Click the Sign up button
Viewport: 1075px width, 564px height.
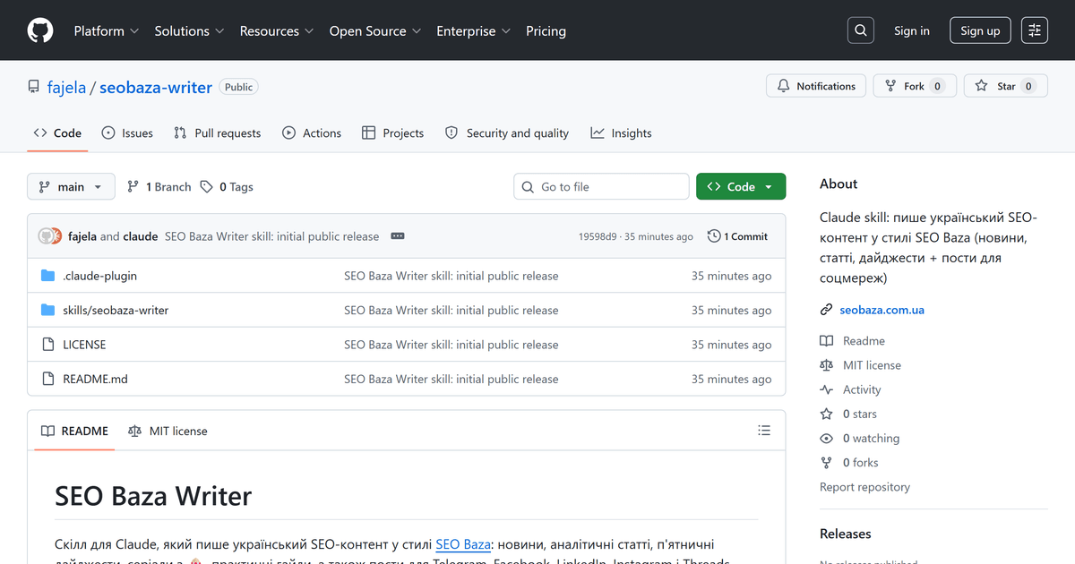[x=980, y=30]
